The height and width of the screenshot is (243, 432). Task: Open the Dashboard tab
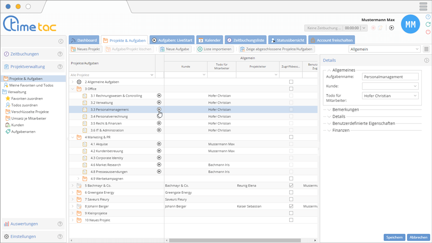84,40
